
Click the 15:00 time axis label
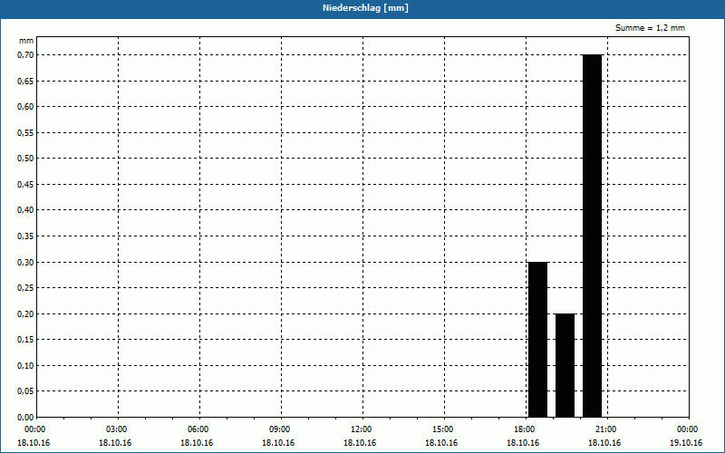click(x=443, y=429)
